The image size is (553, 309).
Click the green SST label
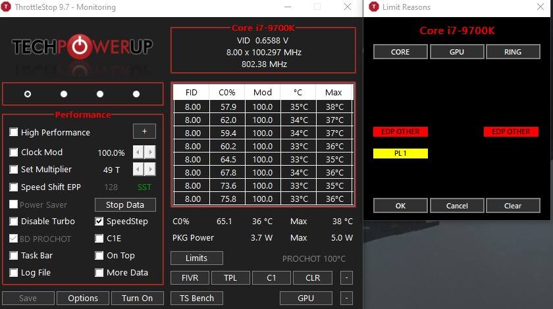[x=144, y=187]
